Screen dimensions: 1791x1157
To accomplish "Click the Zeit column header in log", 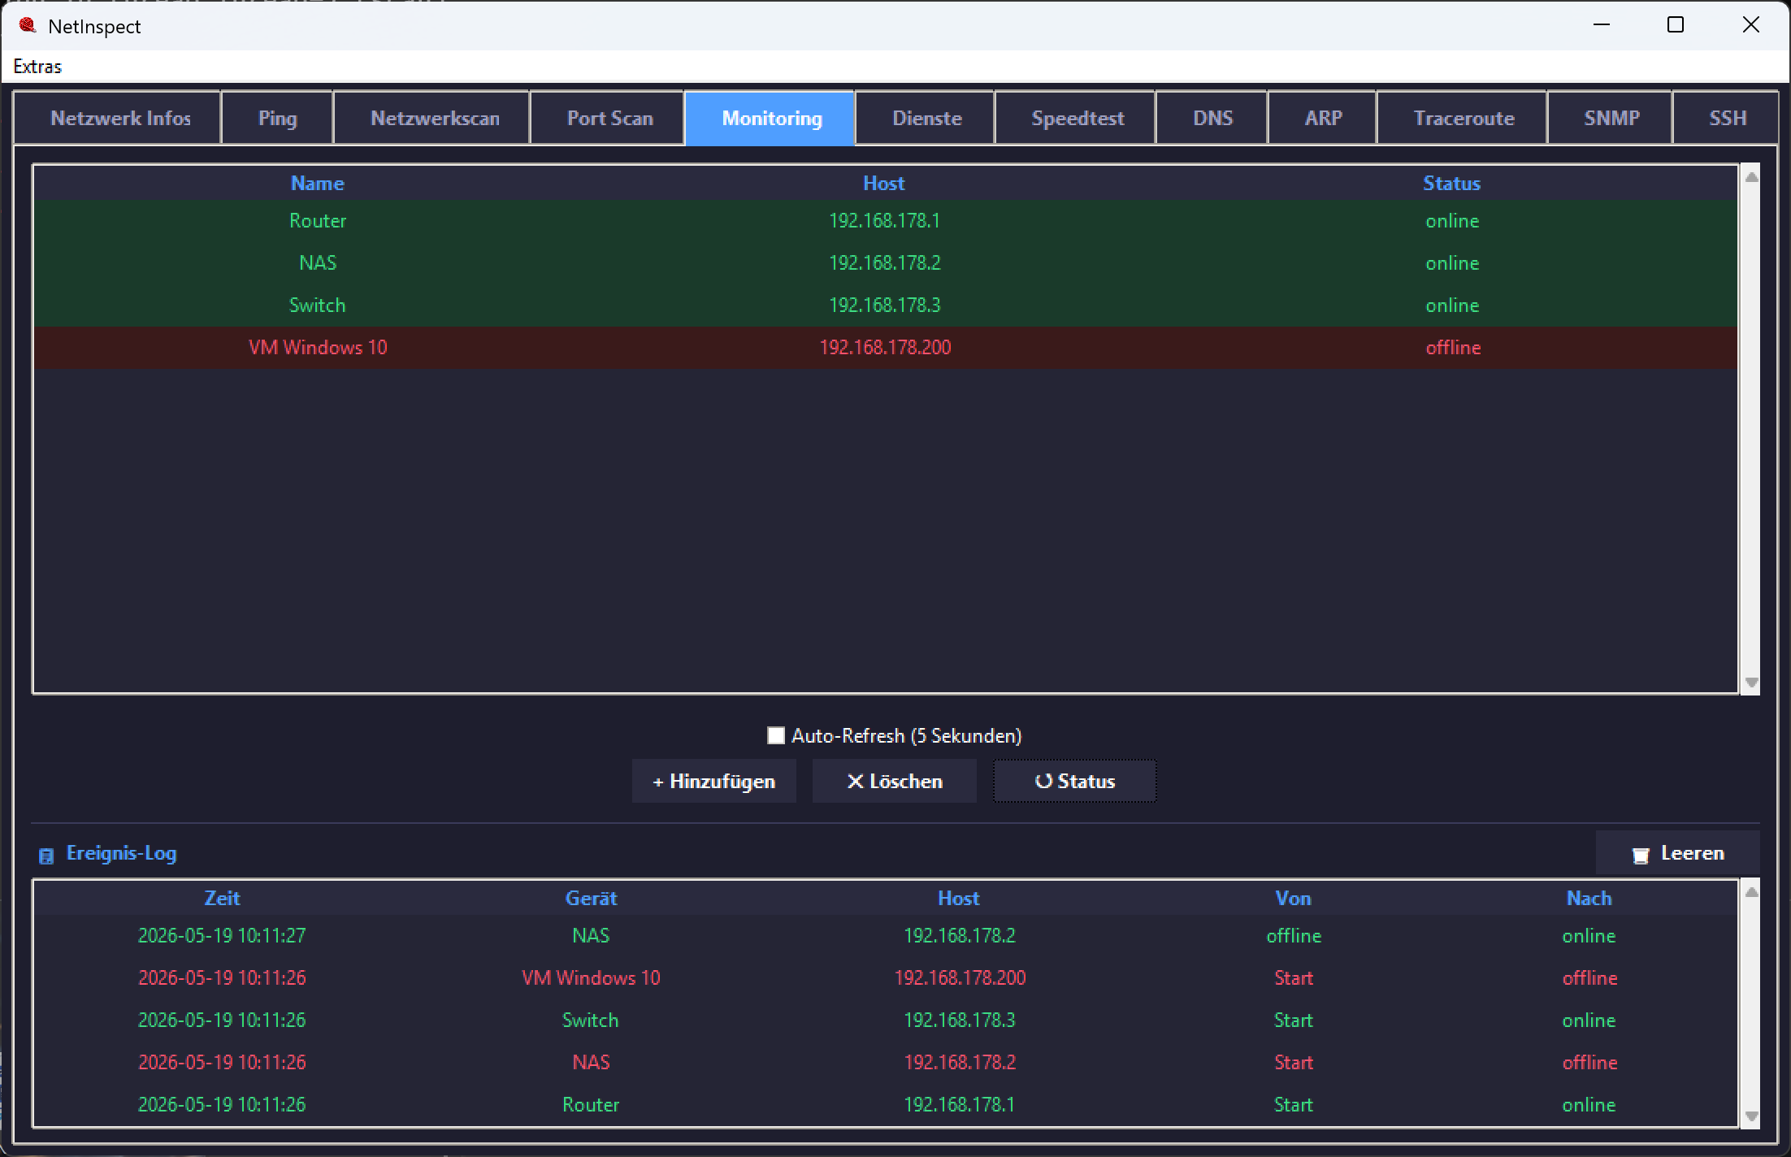I will [x=222, y=898].
